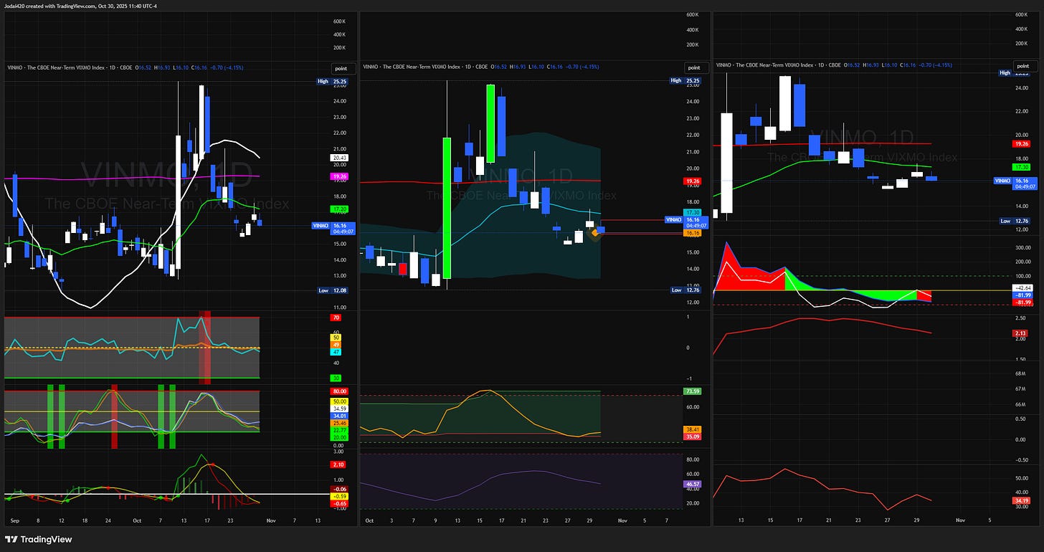
Task: Click the green 17.30 label in right chart
Action: click(x=1021, y=166)
